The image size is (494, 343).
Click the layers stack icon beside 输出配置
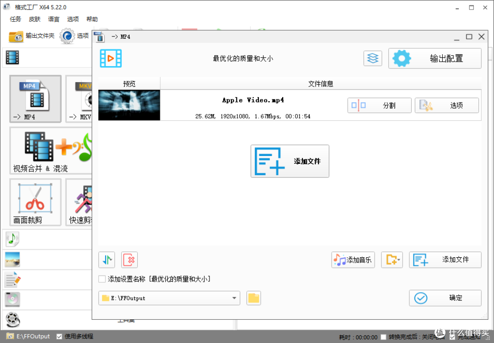(373, 58)
